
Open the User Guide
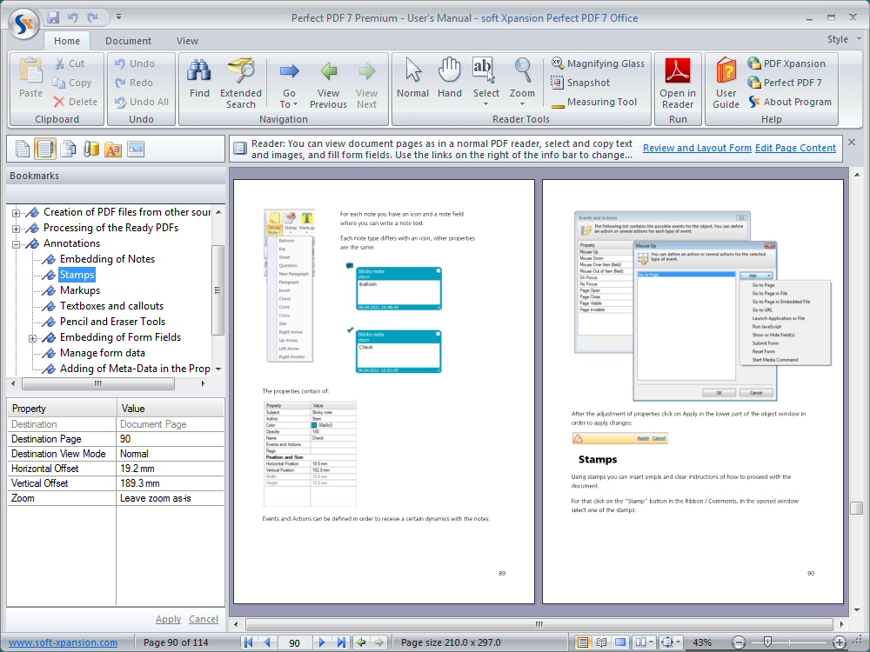tap(726, 83)
